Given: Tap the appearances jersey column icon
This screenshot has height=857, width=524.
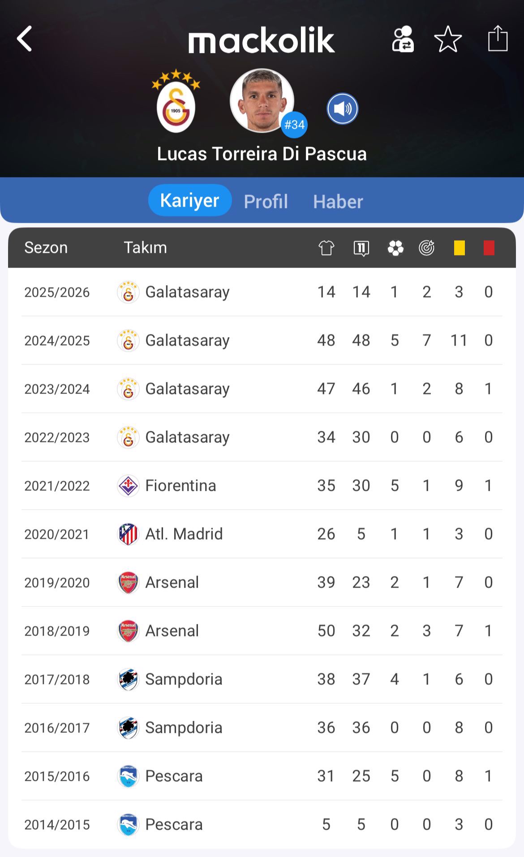Looking at the screenshot, I should (326, 248).
